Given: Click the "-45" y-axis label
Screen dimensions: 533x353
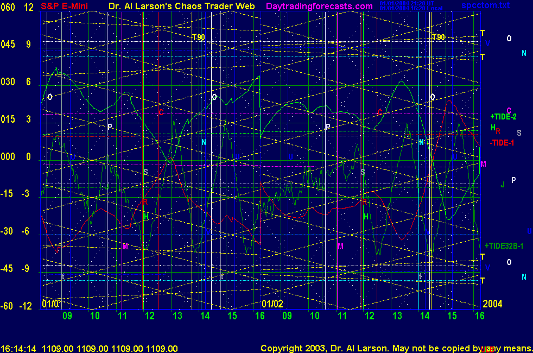Looking at the screenshot, I should [7, 268].
